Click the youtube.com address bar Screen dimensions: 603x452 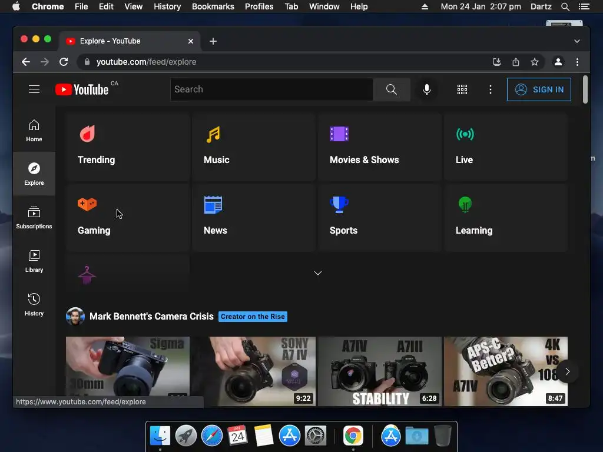click(284, 62)
